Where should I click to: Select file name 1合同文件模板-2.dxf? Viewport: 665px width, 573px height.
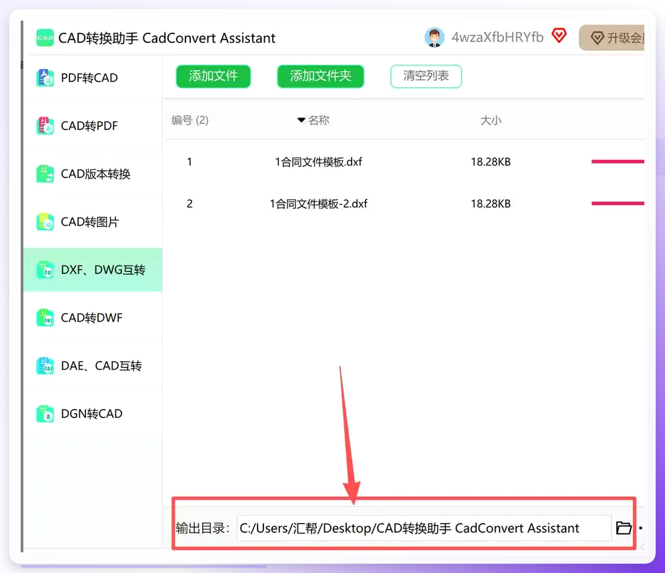[319, 203]
